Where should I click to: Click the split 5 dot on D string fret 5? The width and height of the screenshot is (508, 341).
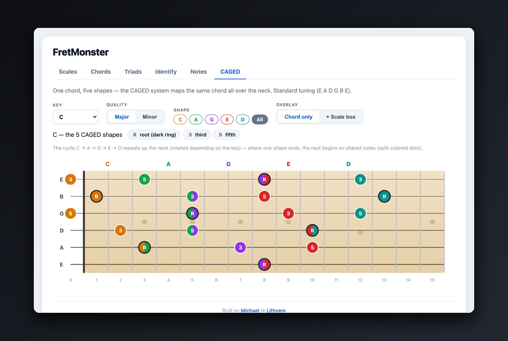pyautogui.click(x=192, y=230)
